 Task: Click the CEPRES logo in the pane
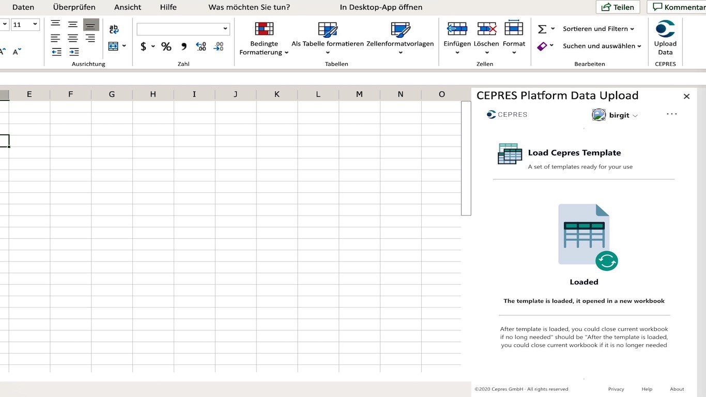507,115
